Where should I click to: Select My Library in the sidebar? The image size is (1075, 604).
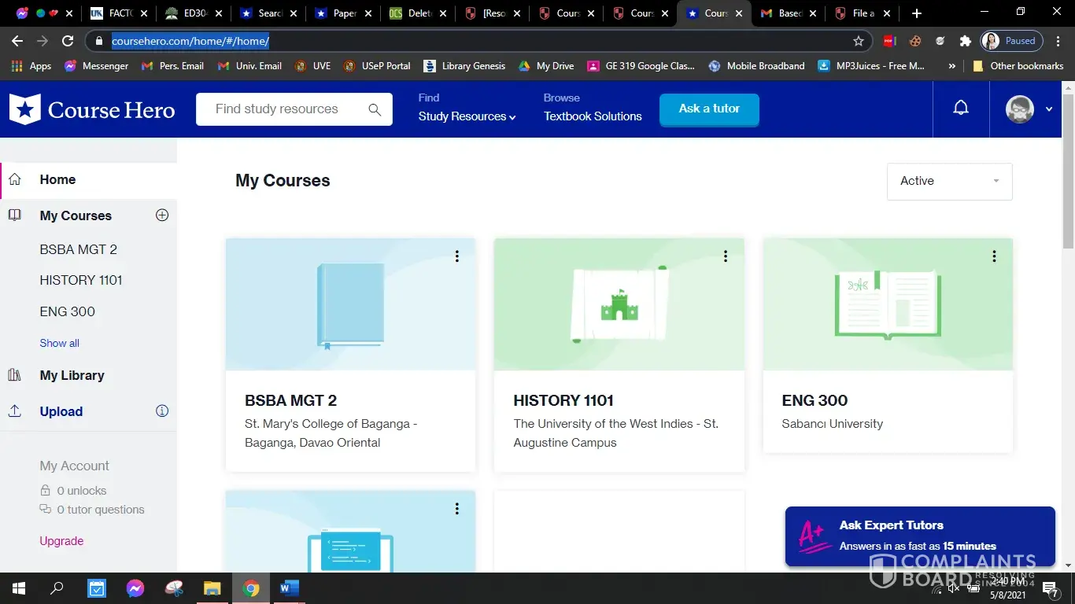[x=72, y=375]
